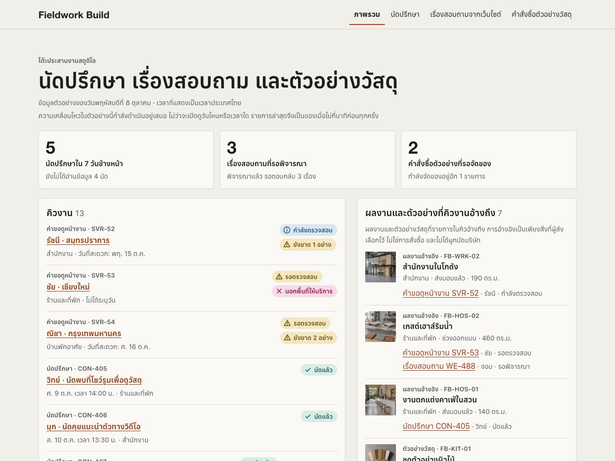Screen dimensions: 615x461
Task: Click the 2 คำสั่งซื้อตัวอย่างที่รอจัดของ card
Action: [489, 159]
